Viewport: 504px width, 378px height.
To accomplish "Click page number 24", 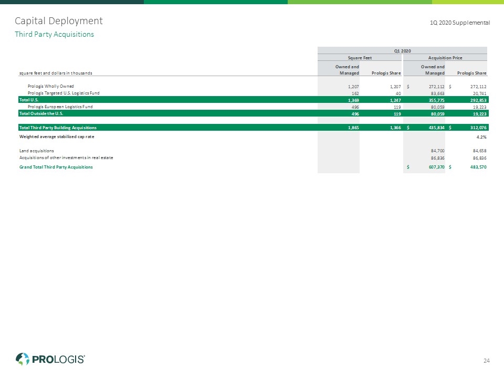I will point(486,361).
